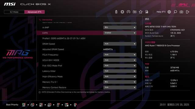Click the 5.060 V system voltage

click(173, 84)
